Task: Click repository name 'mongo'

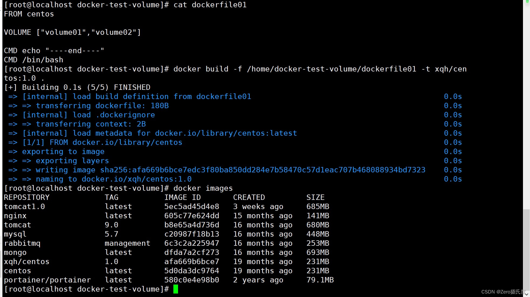Action: [15, 252]
